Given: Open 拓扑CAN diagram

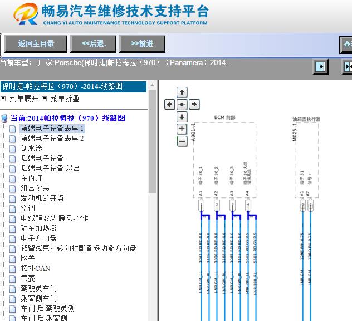Looking at the screenshot, I should [36, 268].
